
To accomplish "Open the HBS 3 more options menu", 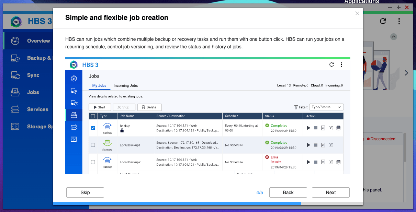I will pyautogui.click(x=399, y=21).
